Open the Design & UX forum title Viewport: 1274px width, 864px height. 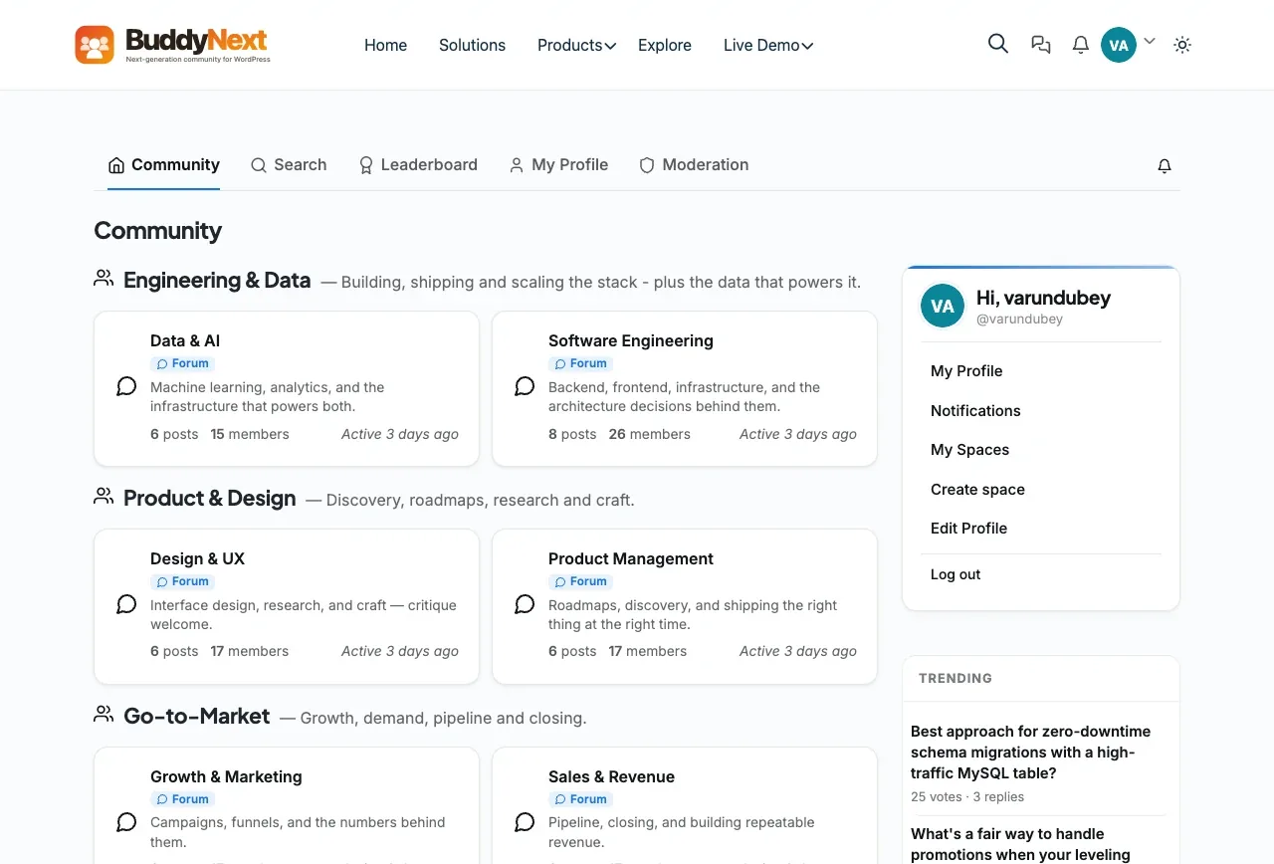click(x=197, y=558)
